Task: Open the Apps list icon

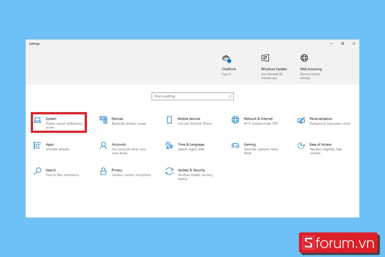Action: coord(37,146)
